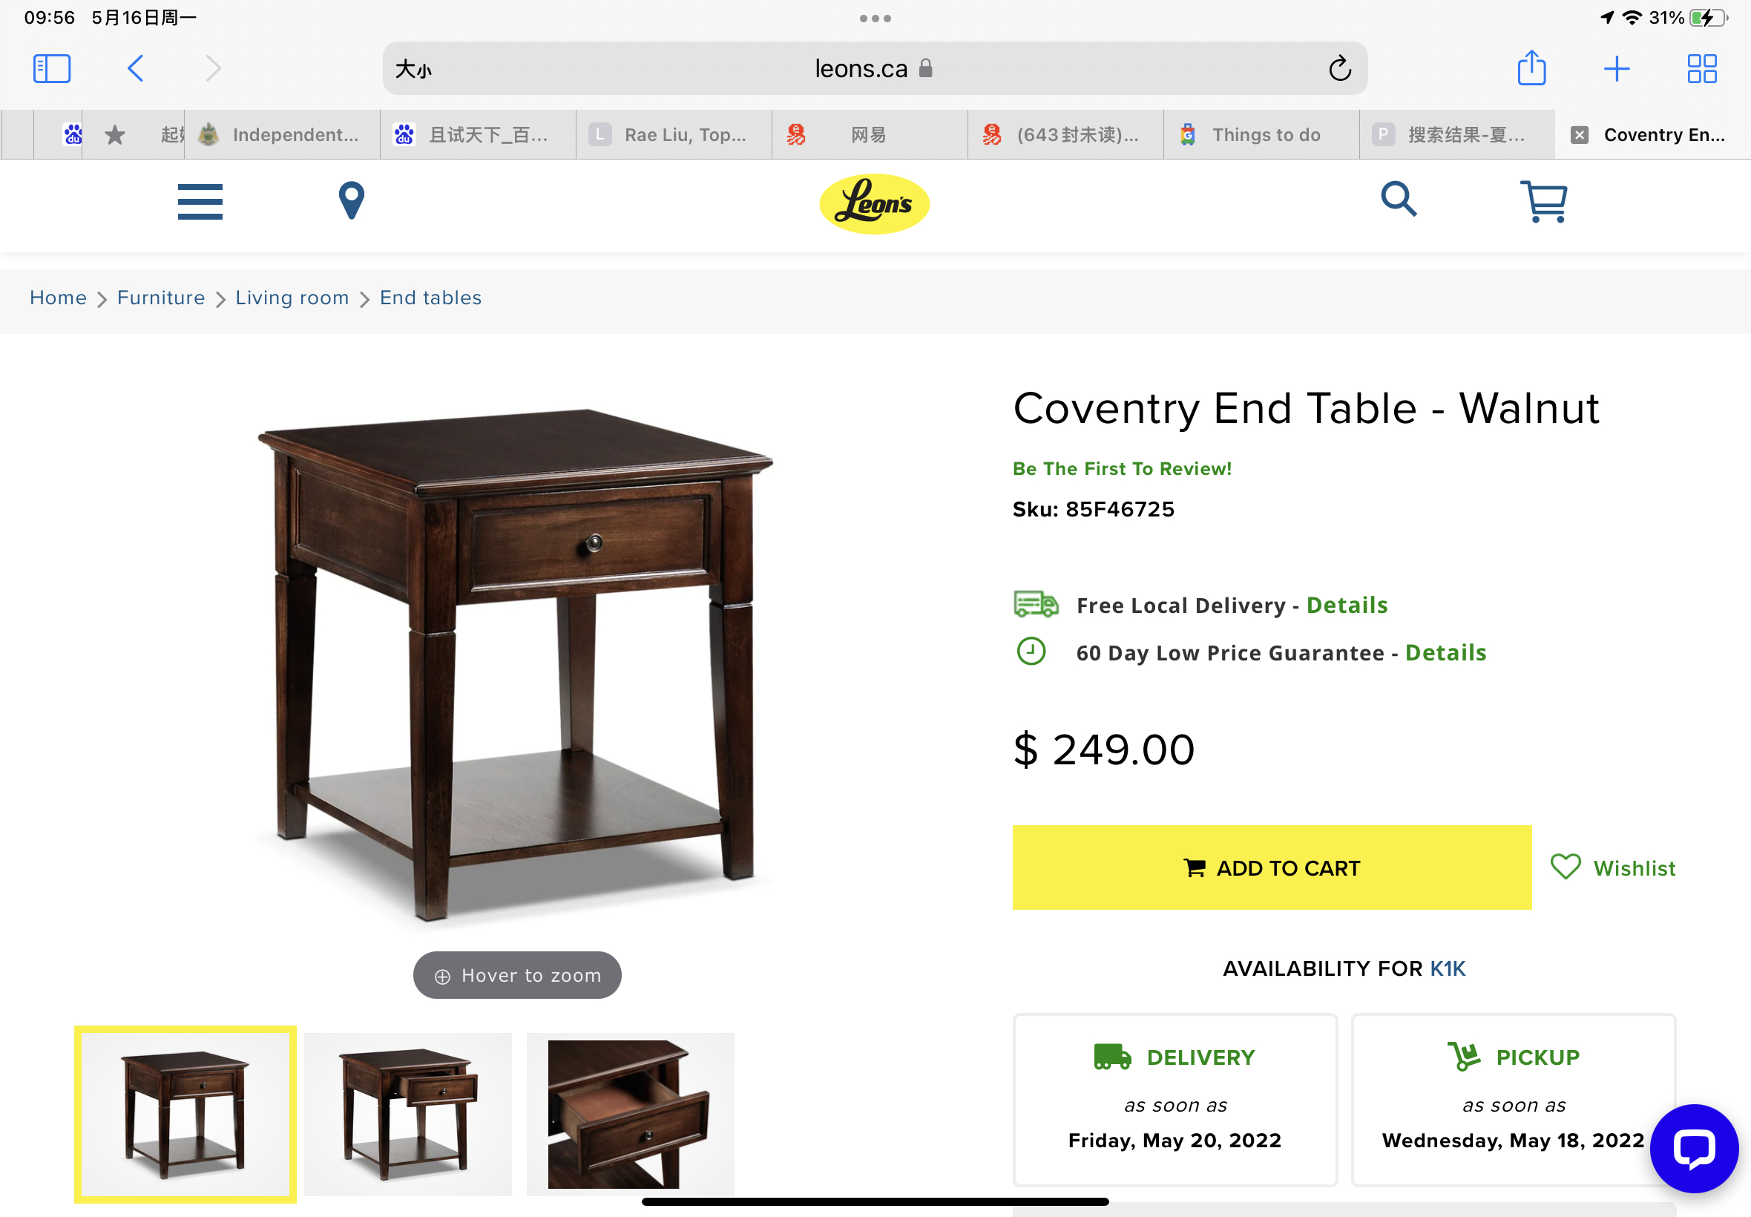Tap the Safari share icon
The height and width of the screenshot is (1217, 1751).
1531,68
